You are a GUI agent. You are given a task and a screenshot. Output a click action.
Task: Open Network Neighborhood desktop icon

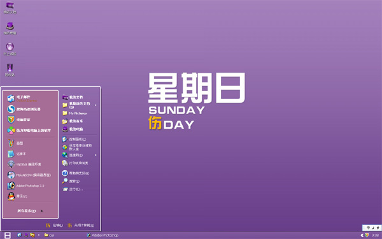(10, 49)
